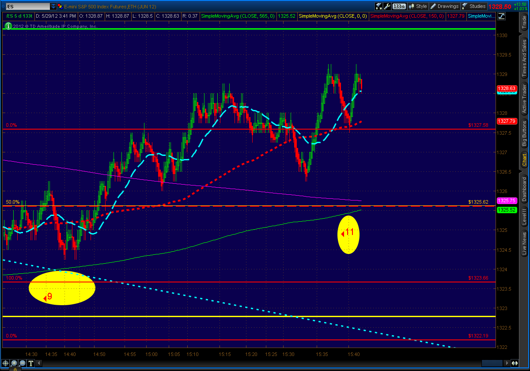Click the expansion area toggle icon
This screenshot has height=371, width=530.
(515, 363)
